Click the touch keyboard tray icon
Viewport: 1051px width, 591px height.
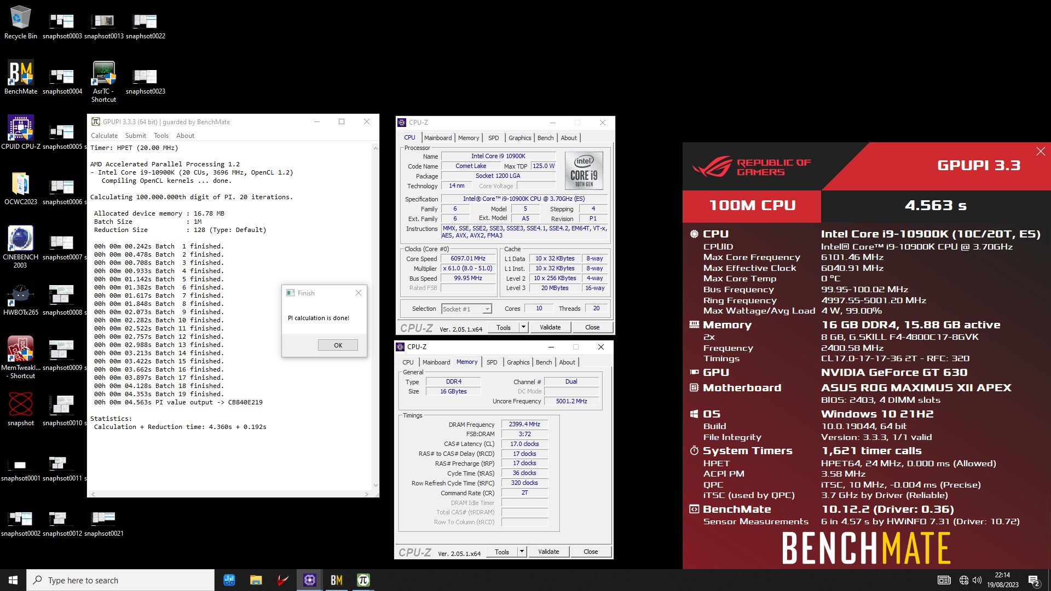click(944, 580)
